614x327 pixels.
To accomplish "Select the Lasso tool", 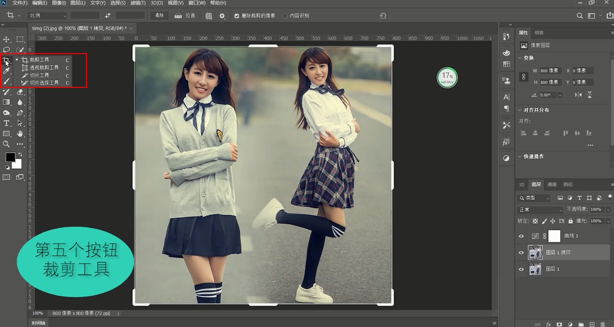I will tap(6, 50).
